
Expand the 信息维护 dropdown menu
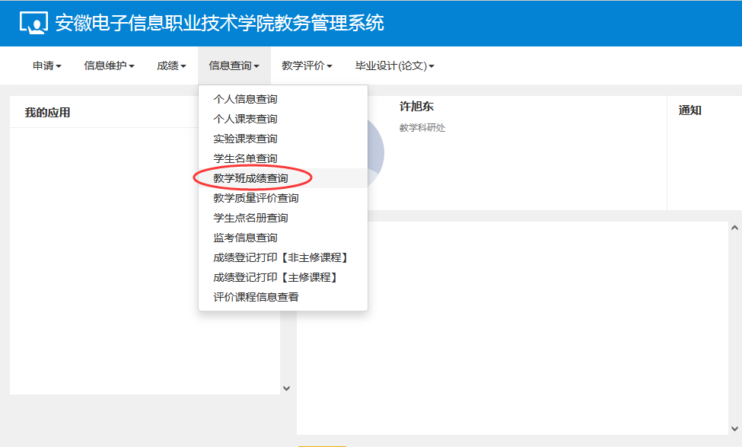(x=109, y=66)
